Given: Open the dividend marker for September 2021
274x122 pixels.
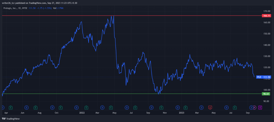Looking at the screenshot, I should click(x=52, y=107).
